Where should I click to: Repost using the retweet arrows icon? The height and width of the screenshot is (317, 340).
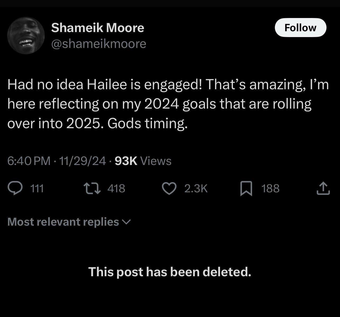92,188
